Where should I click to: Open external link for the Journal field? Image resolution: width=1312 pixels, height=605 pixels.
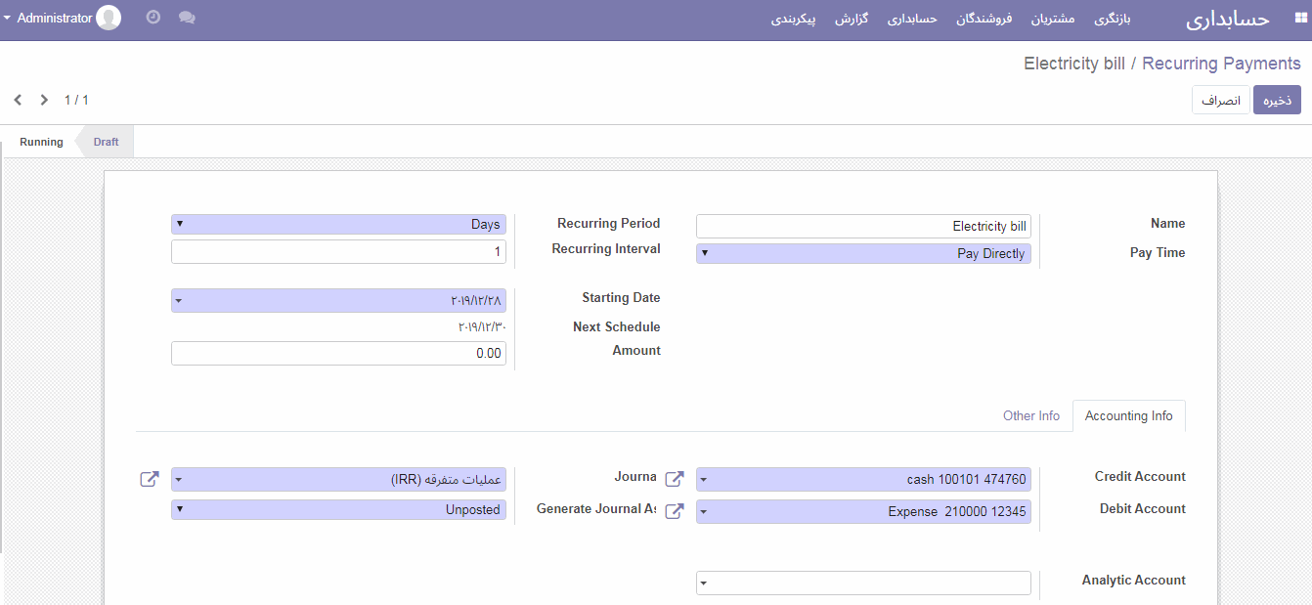pos(150,479)
